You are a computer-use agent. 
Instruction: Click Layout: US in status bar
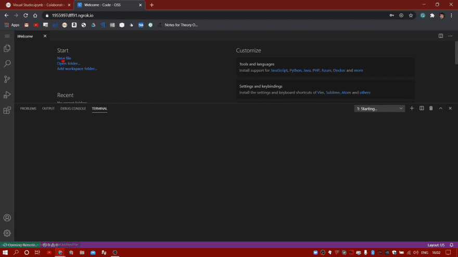click(x=436, y=245)
